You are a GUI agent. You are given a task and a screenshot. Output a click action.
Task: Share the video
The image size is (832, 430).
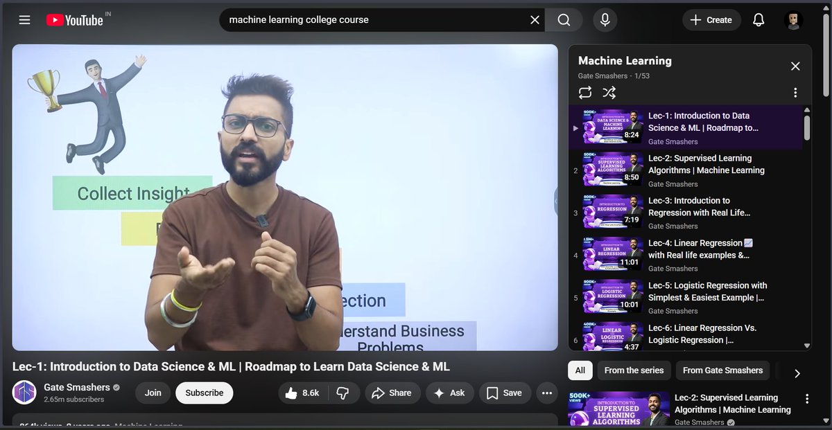tap(392, 393)
